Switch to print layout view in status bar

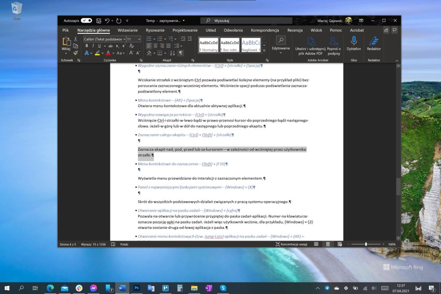click(328, 244)
